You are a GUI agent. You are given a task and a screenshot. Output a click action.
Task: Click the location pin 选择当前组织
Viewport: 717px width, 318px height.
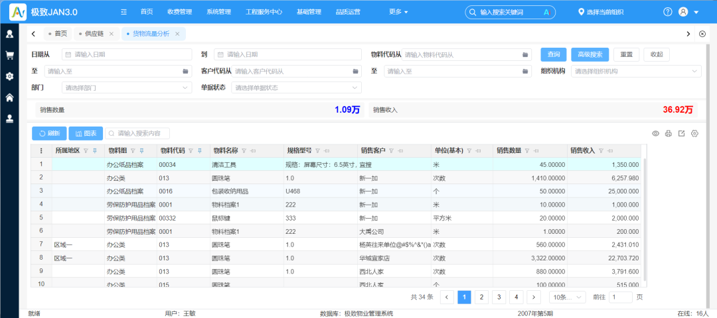tap(601, 13)
